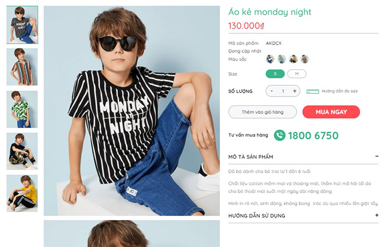Expand the Hướng dẫn sử dụng section
The height and width of the screenshot is (247, 386).
[x=377, y=216]
